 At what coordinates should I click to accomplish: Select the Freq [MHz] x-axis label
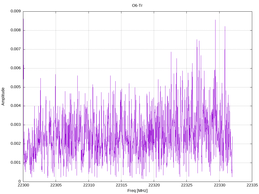pyautogui.click(x=137, y=191)
